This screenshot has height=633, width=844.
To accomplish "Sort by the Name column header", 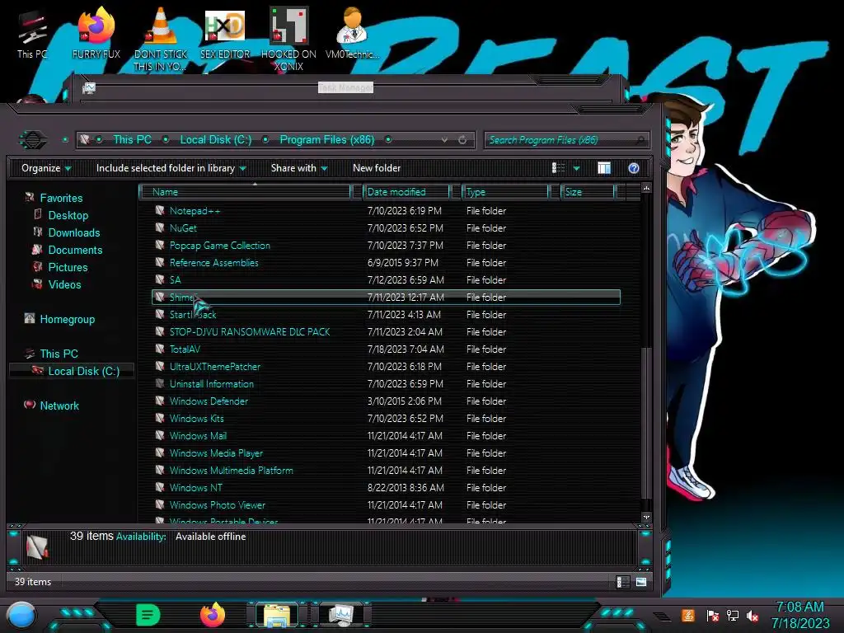I will [x=246, y=192].
